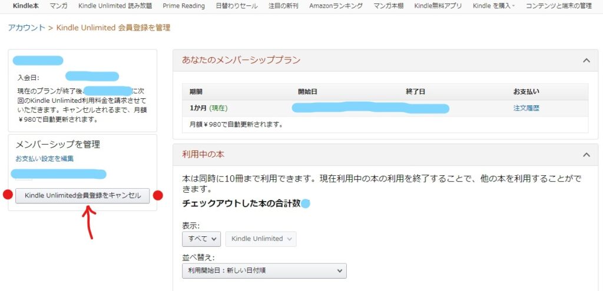Open 注目の新刊 in the nav bar
Screen dimensions: 603x291
point(283,6)
